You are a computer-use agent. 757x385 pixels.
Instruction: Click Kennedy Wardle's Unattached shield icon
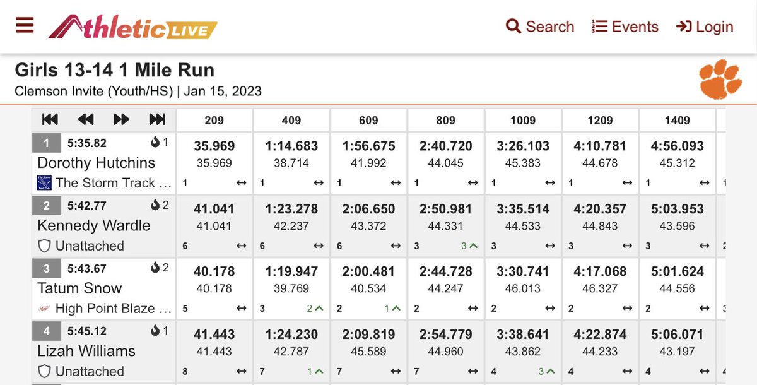pos(44,246)
